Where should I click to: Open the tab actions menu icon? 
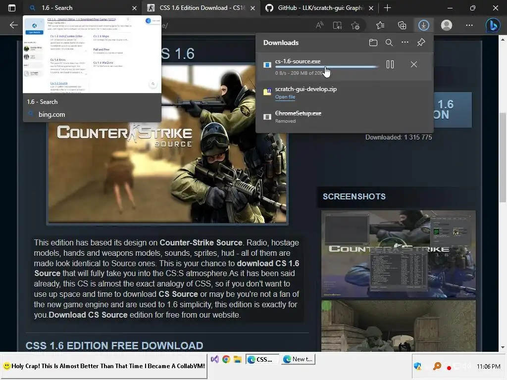tap(12, 8)
